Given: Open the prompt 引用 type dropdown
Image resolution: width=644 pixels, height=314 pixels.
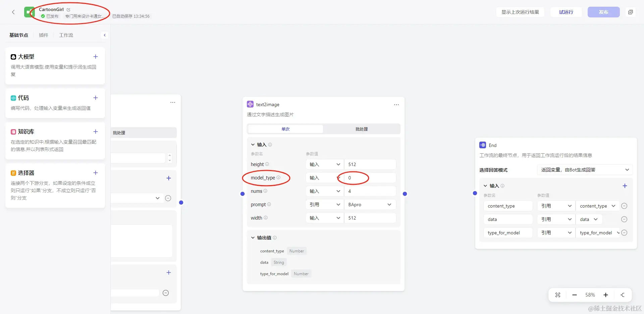Looking at the screenshot, I should (x=325, y=205).
